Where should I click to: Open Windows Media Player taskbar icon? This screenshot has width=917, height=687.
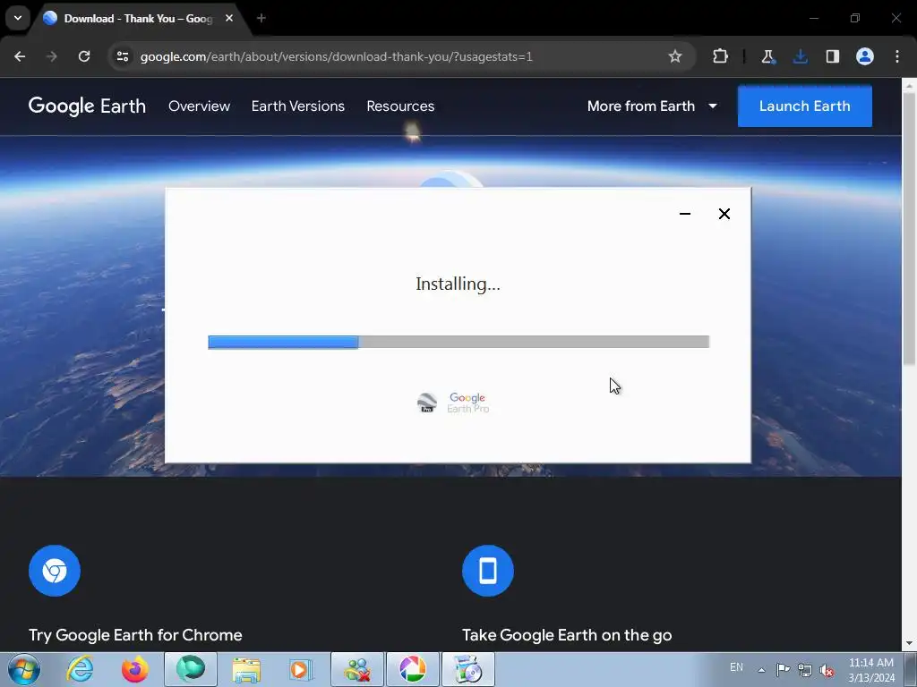[301, 670]
